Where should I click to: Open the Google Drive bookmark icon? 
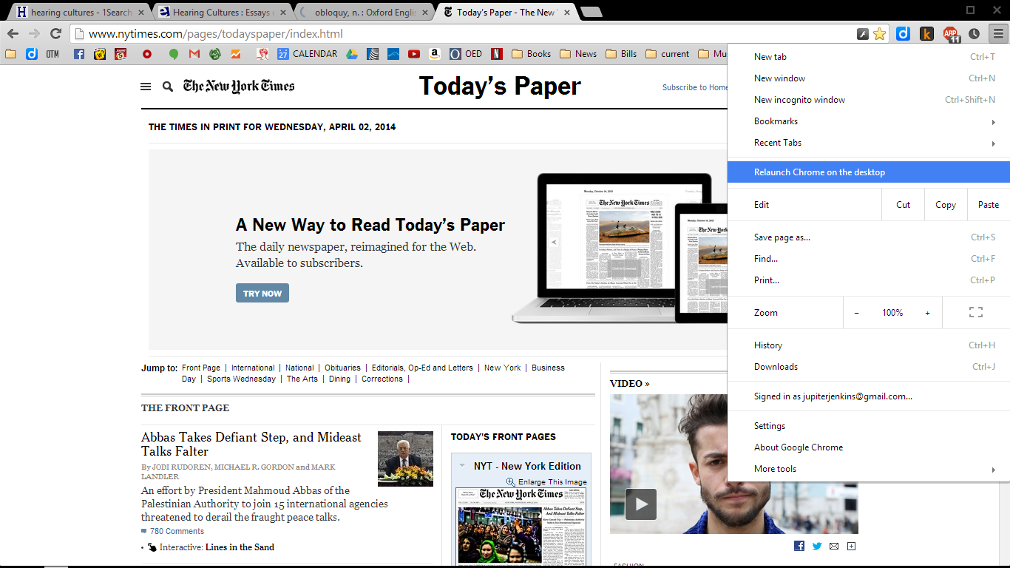pyautogui.click(x=352, y=54)
